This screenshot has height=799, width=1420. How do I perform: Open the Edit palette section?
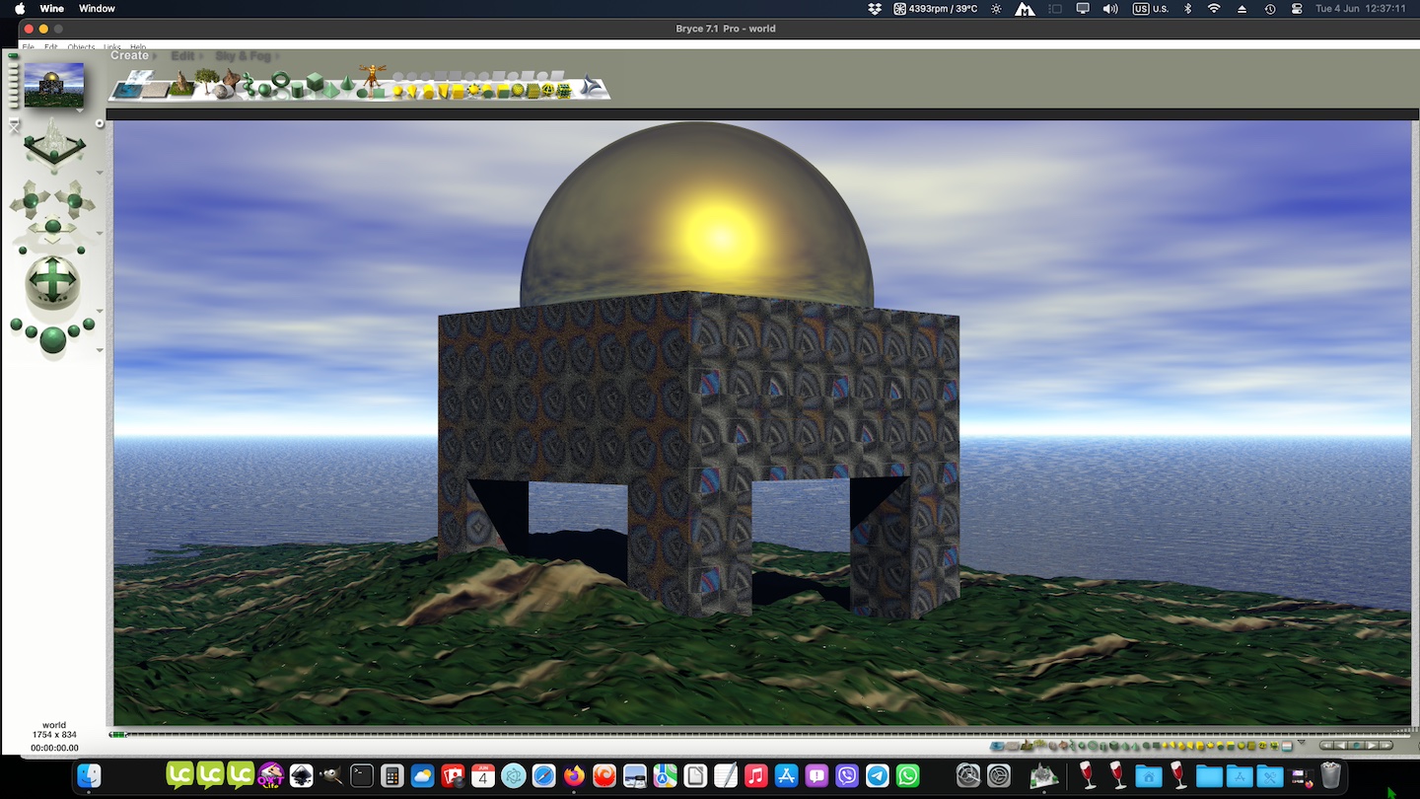coord(182,56)
